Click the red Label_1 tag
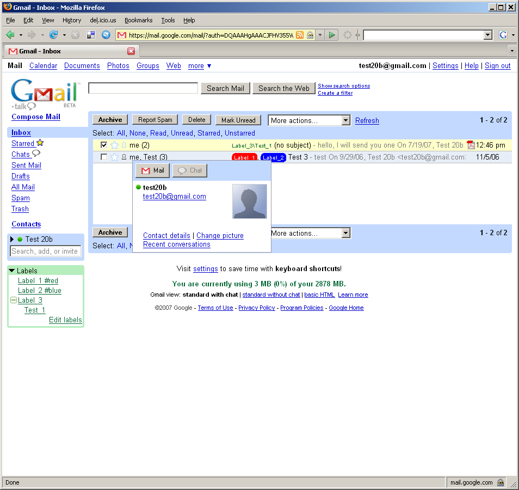The image size is (519, 490). pos(245,157)
